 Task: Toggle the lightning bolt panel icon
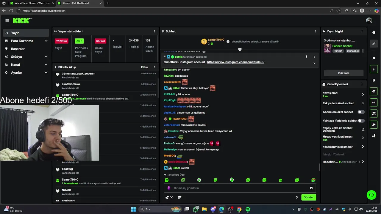click(x=374, y=69)
